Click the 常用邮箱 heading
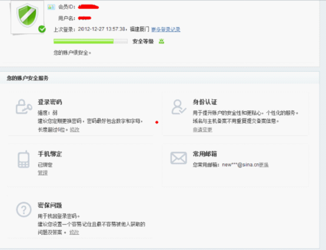The width and height of the screenshot is (326, 250). 205,154
